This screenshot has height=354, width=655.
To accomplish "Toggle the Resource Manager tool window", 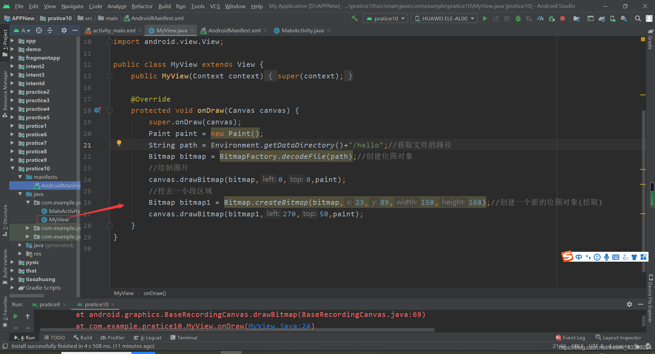I will tap(5, 94).
